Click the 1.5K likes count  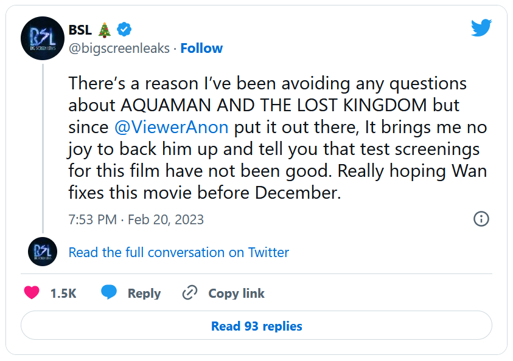coord(63,294)
